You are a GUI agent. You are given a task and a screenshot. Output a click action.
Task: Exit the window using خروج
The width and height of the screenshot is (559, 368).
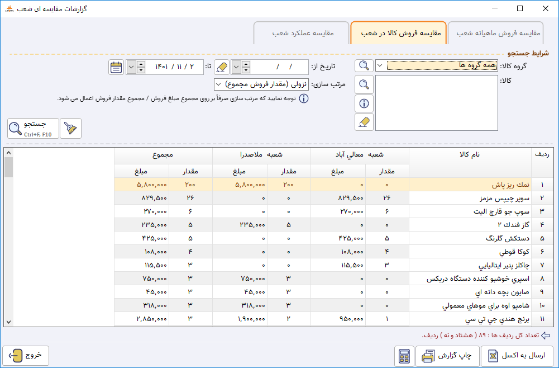26,356
